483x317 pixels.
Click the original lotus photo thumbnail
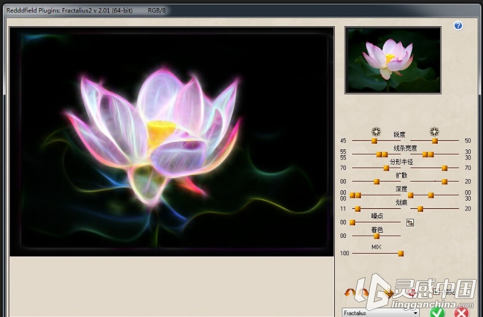pos(393,60)
